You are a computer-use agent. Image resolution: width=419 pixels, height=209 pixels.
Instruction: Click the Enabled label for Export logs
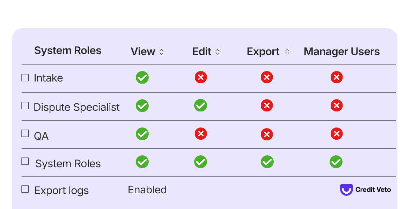[x=147, y=189]
